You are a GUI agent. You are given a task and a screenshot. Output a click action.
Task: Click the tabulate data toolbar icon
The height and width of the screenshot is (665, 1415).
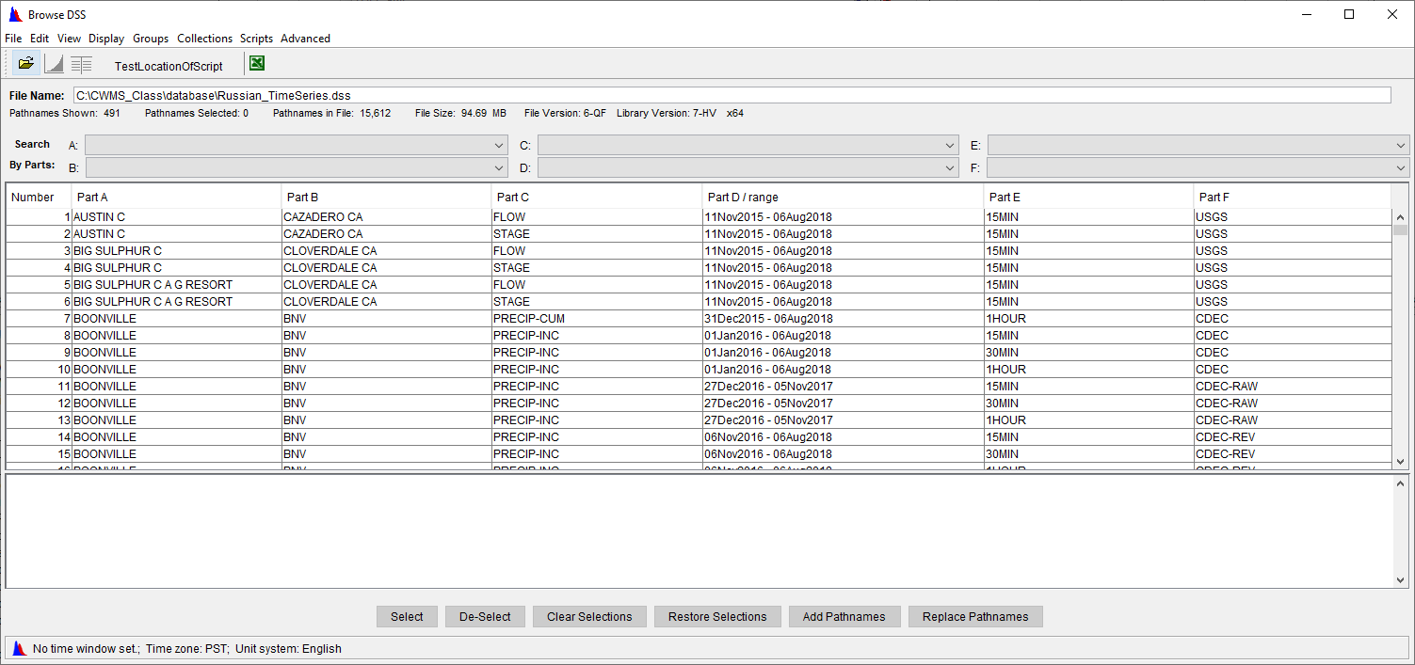point(82,64)
